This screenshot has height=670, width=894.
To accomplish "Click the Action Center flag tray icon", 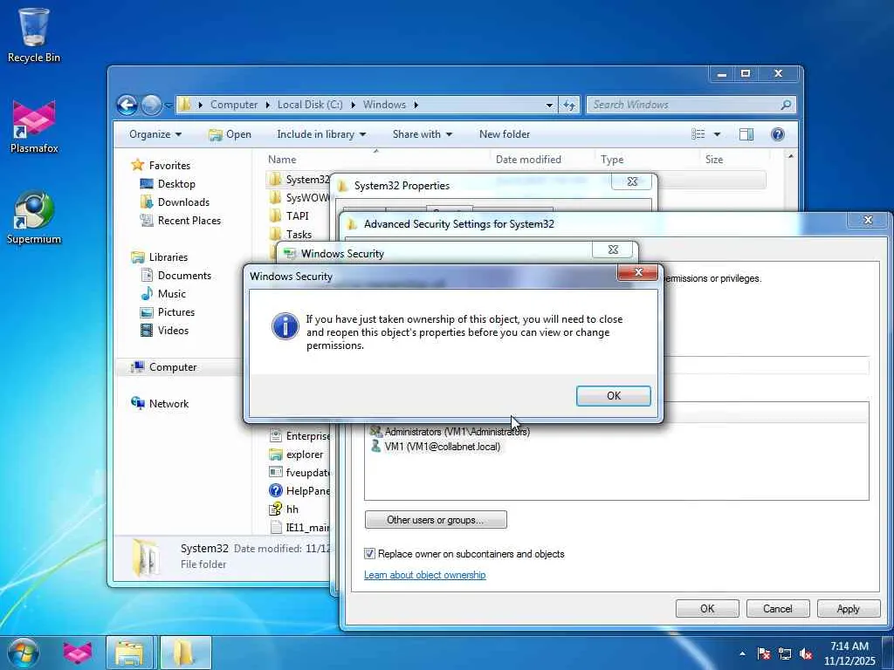I will (764, 653).
